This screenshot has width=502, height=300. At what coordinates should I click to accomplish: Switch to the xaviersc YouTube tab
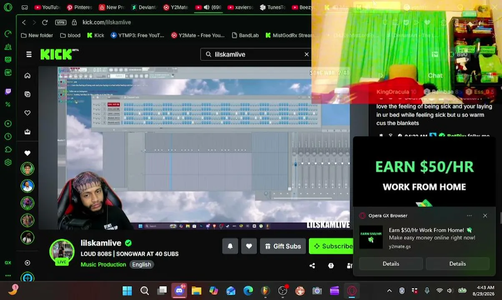click(x=240, y=7)
